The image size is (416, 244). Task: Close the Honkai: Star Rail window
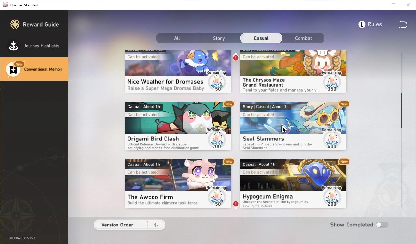pos(408,5)
